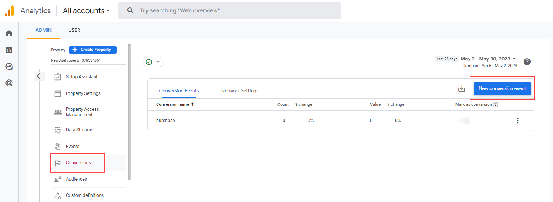Select the Conversion Events tab
Image resolution: width=553 pixels, height=202 pixels.
click(179, 91)
